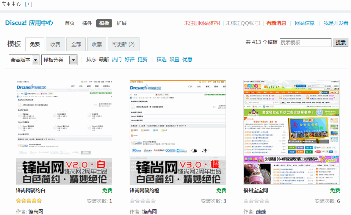Open the 扩展 navigation item
351x215 pixels.
point(122,23)
